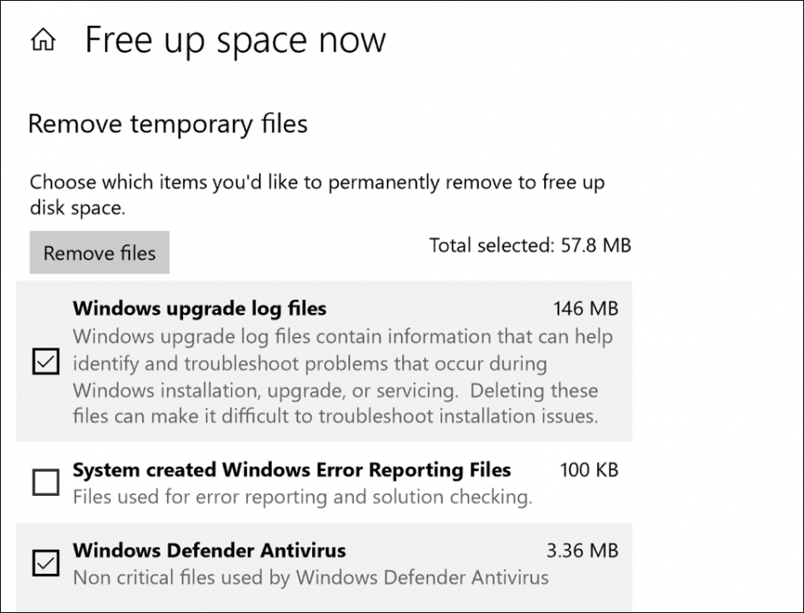Uncheck the Windows Defender Antivirus checkbox
The image size is (804, 613).
[x=45, y=564]
